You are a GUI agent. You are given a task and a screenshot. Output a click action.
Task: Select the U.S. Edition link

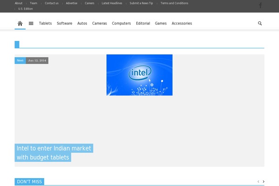[x=26, y=9]
